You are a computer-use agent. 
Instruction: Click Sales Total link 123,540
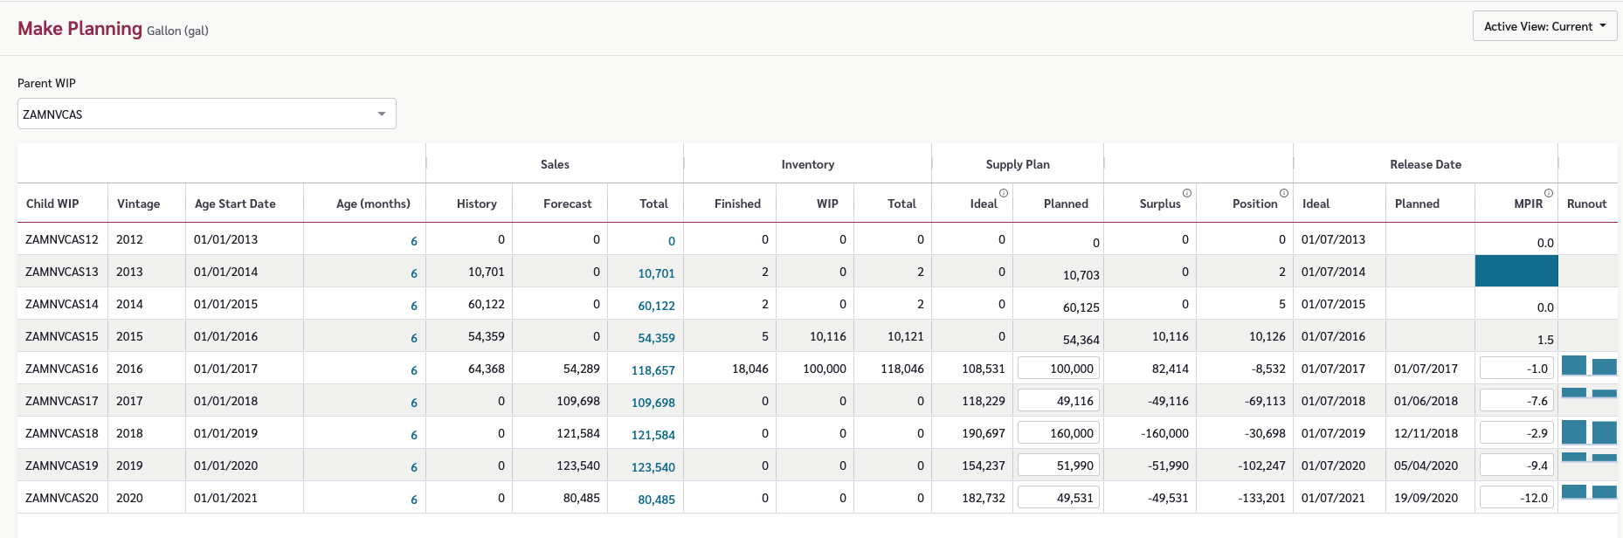click(653, 467)
